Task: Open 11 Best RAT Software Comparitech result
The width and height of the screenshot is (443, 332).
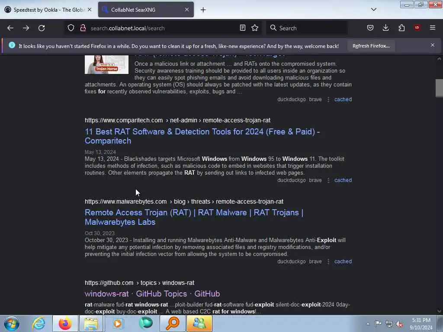Action: (202, 136)
